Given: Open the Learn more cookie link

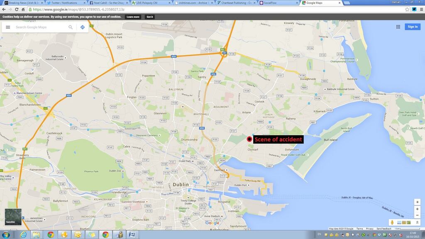Looking at the screenshot, I should pyautogui.click(x=133, y=17).
